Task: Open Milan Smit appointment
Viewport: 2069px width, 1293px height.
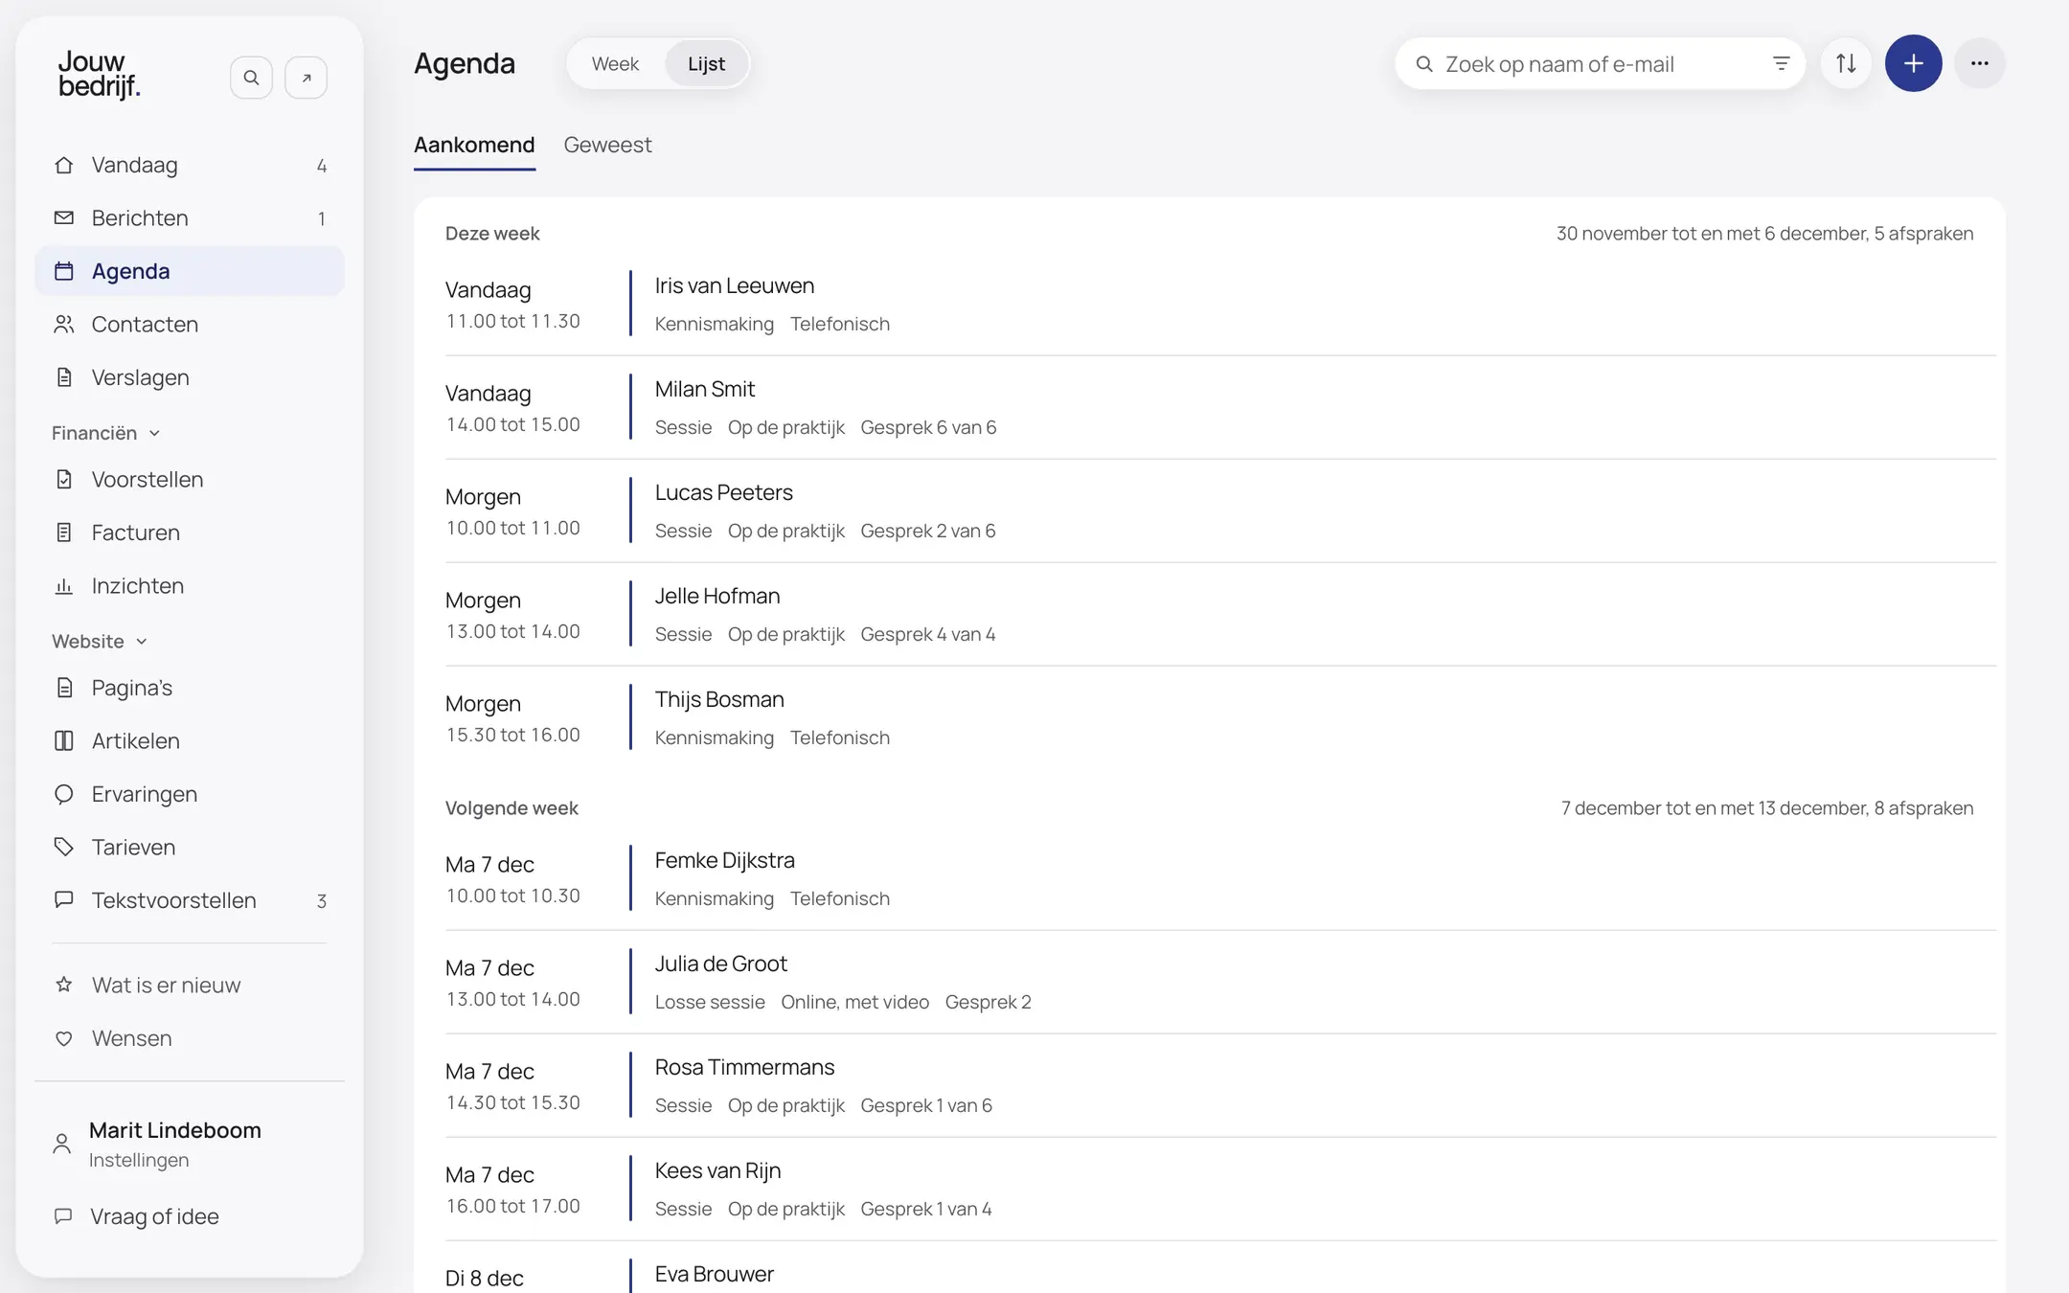Action: pyautogui.click(x=1220, y=407)
